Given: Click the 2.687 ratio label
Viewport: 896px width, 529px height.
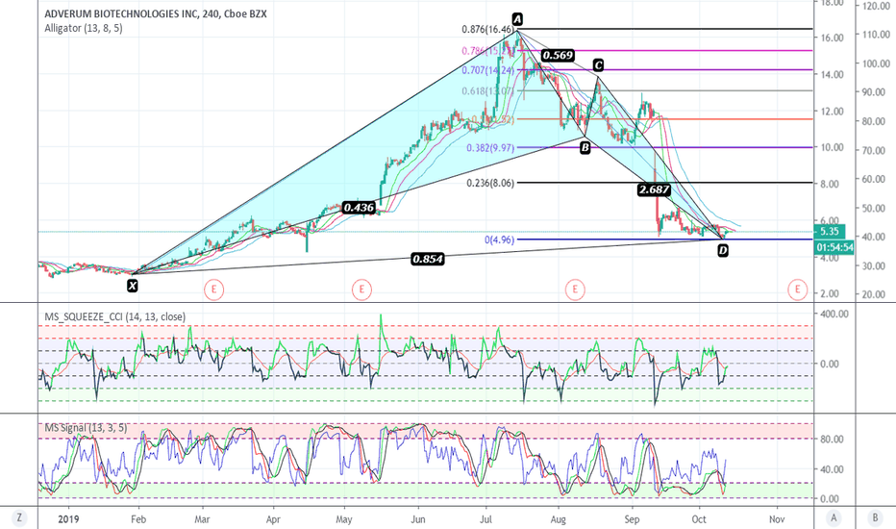Looking at the screenshot, I should click(x=654, y=189).
